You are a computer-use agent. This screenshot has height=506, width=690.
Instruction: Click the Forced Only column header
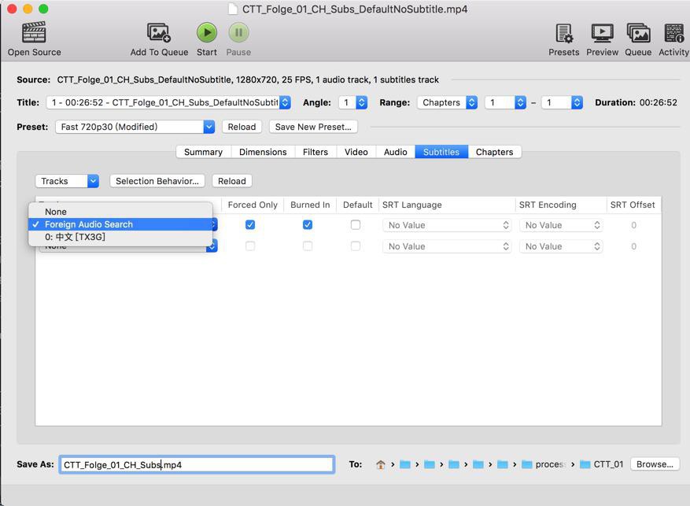point(253,205)
